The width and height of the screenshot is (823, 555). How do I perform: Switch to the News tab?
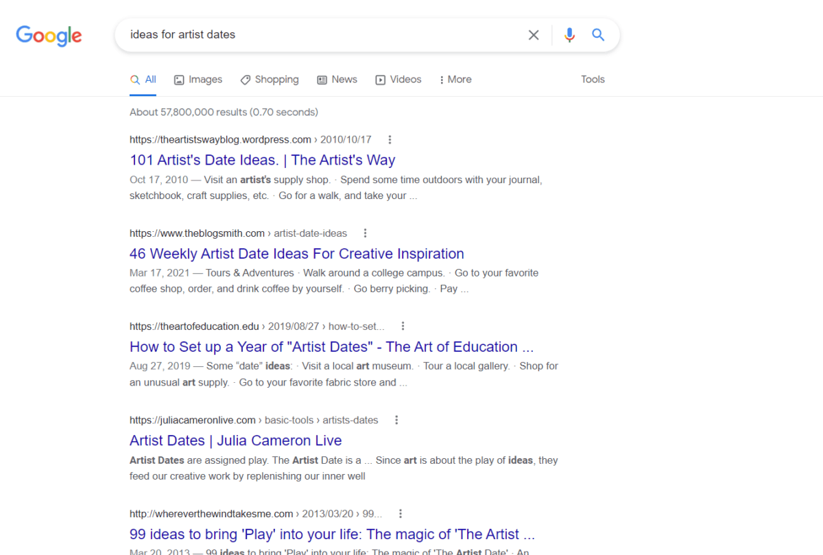point(337,79)
